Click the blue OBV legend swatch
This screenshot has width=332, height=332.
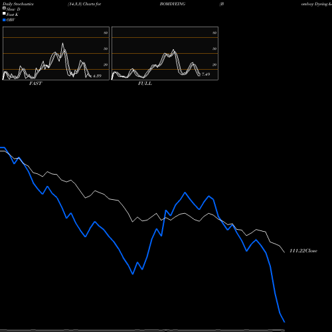pyautogui.click(x=4, y=20)
